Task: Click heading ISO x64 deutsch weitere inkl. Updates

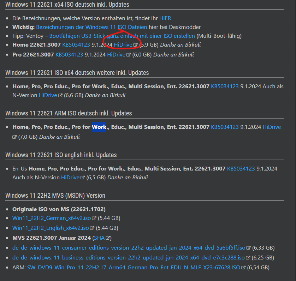Action: [x=77, y=73]
